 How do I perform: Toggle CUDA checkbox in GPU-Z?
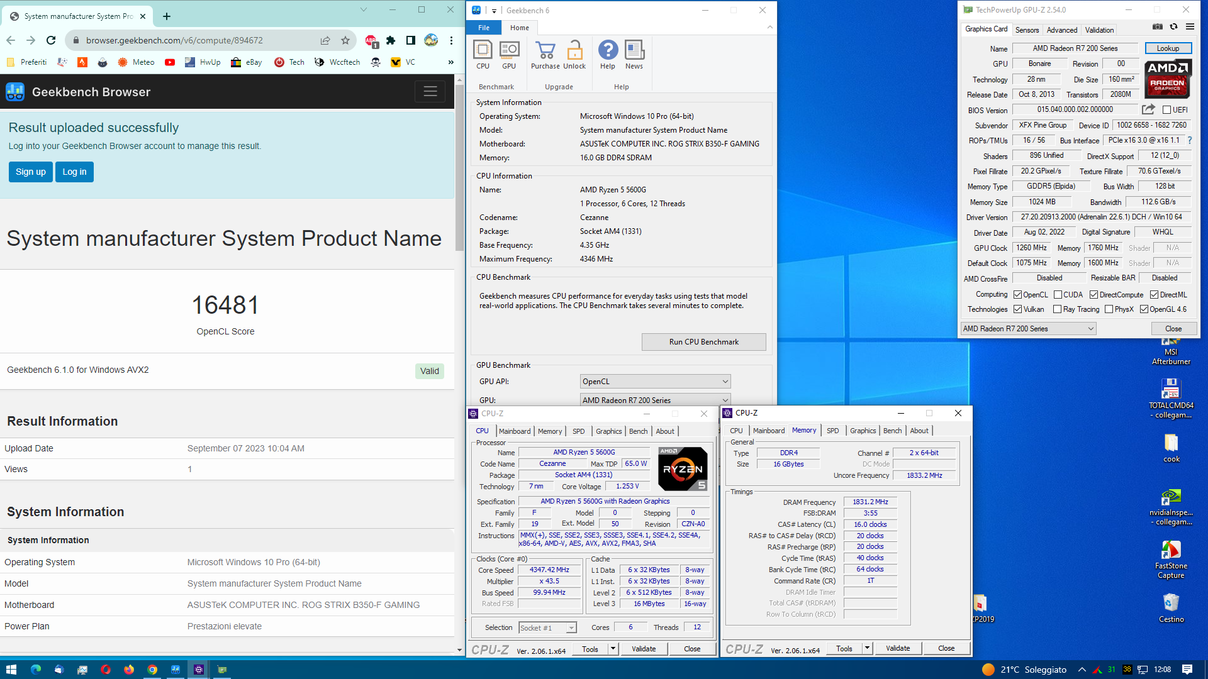click(x=1058, y=295)
